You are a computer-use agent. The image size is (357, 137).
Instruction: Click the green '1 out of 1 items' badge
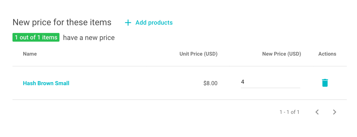(36, 38)
